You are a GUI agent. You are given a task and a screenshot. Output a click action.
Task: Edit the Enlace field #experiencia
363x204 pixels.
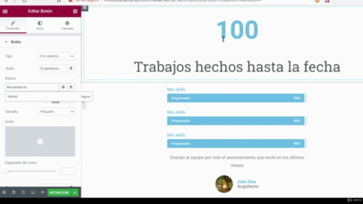tap(32, 87)
